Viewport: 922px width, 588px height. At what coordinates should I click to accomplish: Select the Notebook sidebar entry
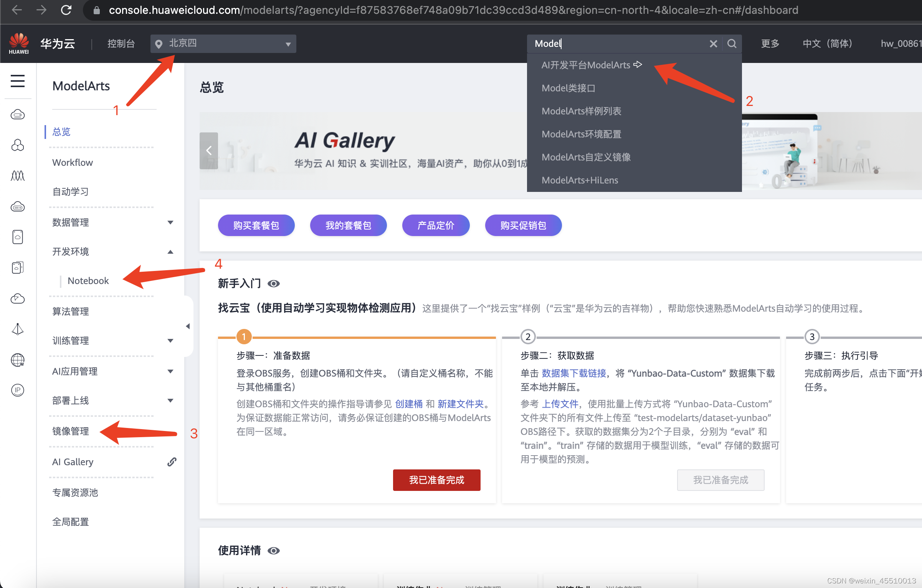[x=88, y=281]
